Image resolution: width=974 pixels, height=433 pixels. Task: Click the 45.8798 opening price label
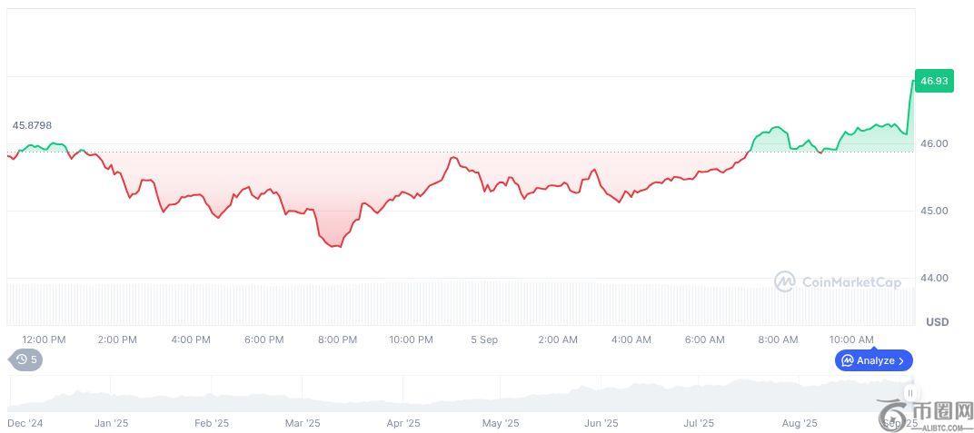click(32, 125)
